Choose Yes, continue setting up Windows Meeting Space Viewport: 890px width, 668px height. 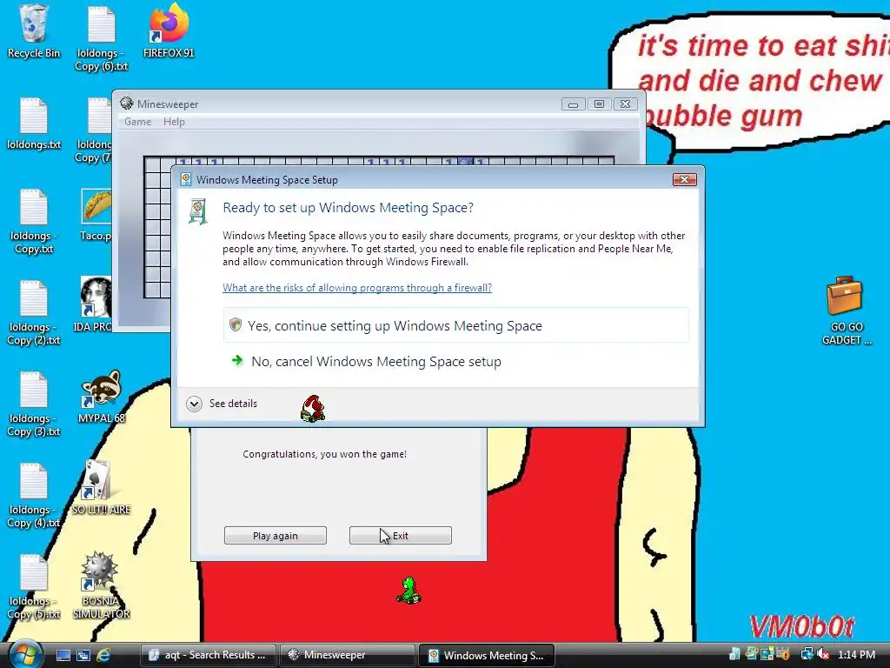click(x=456, y=325)
